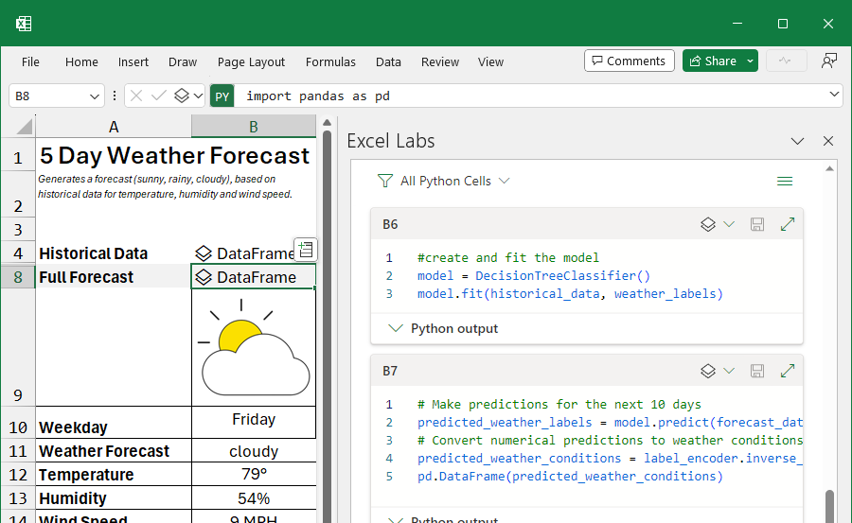Expand the B7 code editor to full size

pyautogui.click(x=787, y=371)
